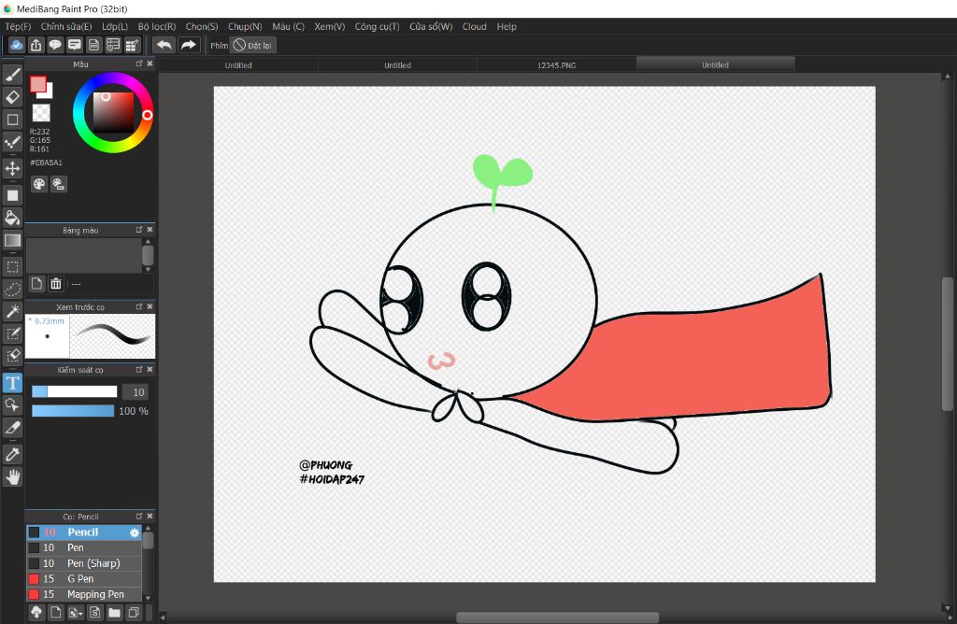Screen dimensions: 957x624
Task: Click the cloud save icon in toolbar
Action: (17, 45)
